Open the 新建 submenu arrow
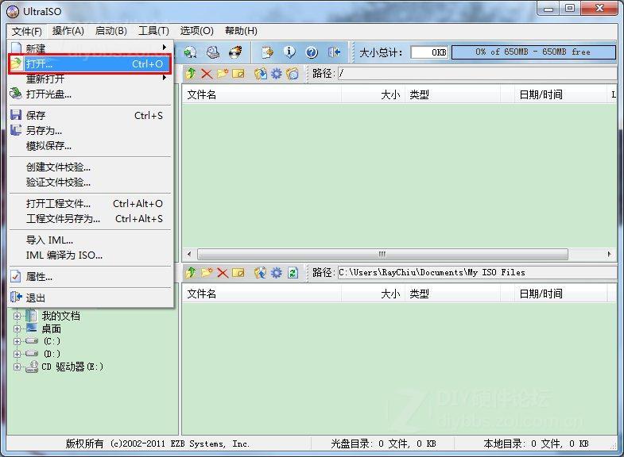The image size is (624, 457). point(165,48)
